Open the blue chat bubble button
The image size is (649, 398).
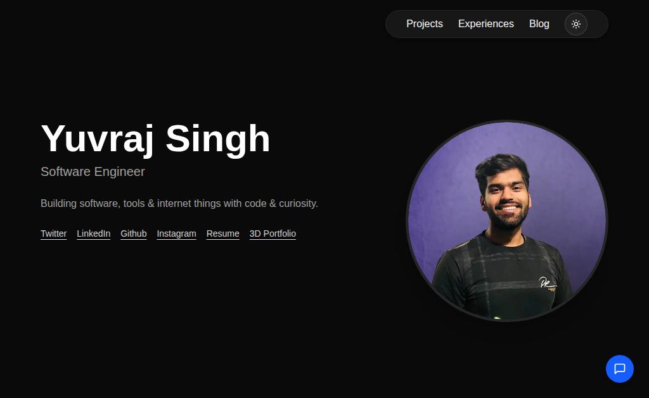click(x=620, y=369)
